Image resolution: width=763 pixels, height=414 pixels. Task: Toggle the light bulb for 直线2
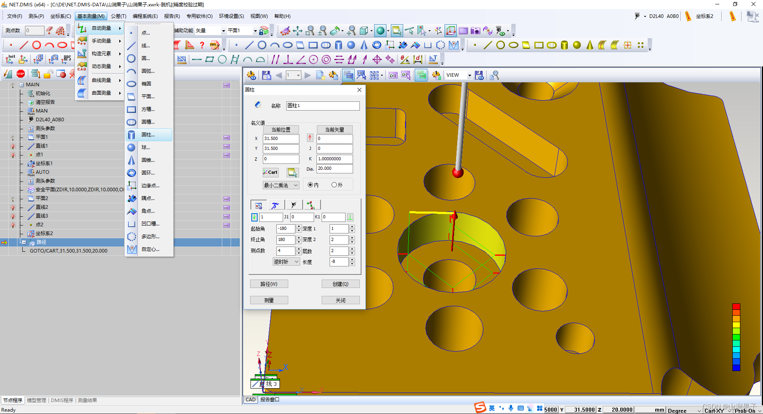[13, 208]
